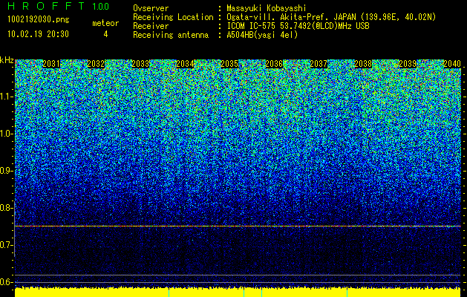Click the 2033 time marker

tap(140, 64)
